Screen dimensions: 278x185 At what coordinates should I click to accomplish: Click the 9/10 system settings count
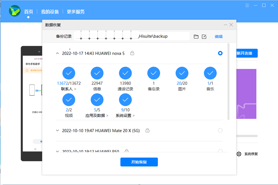point(125,110)
